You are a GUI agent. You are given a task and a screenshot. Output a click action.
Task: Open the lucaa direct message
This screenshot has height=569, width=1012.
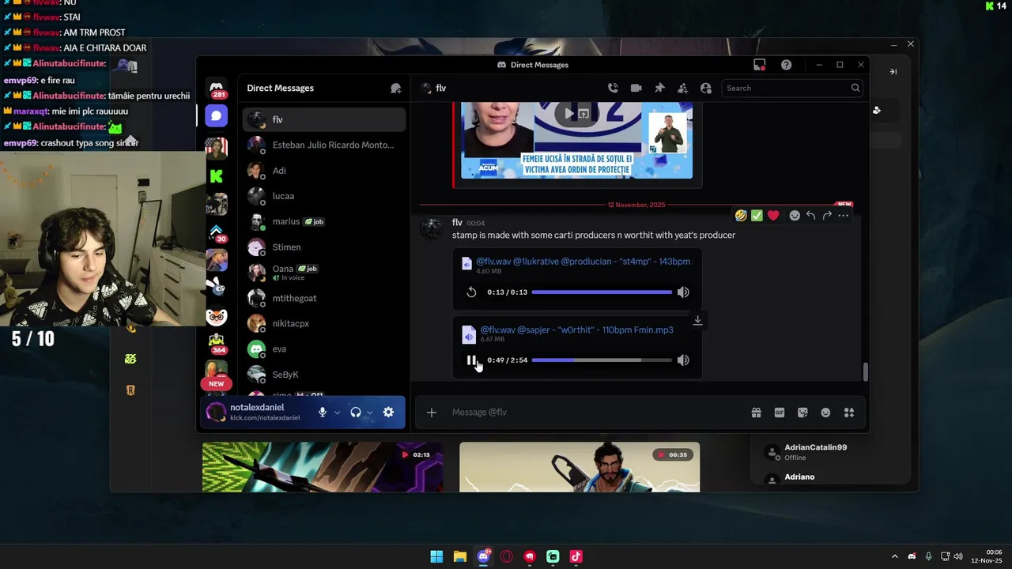(x=324, y=196)
